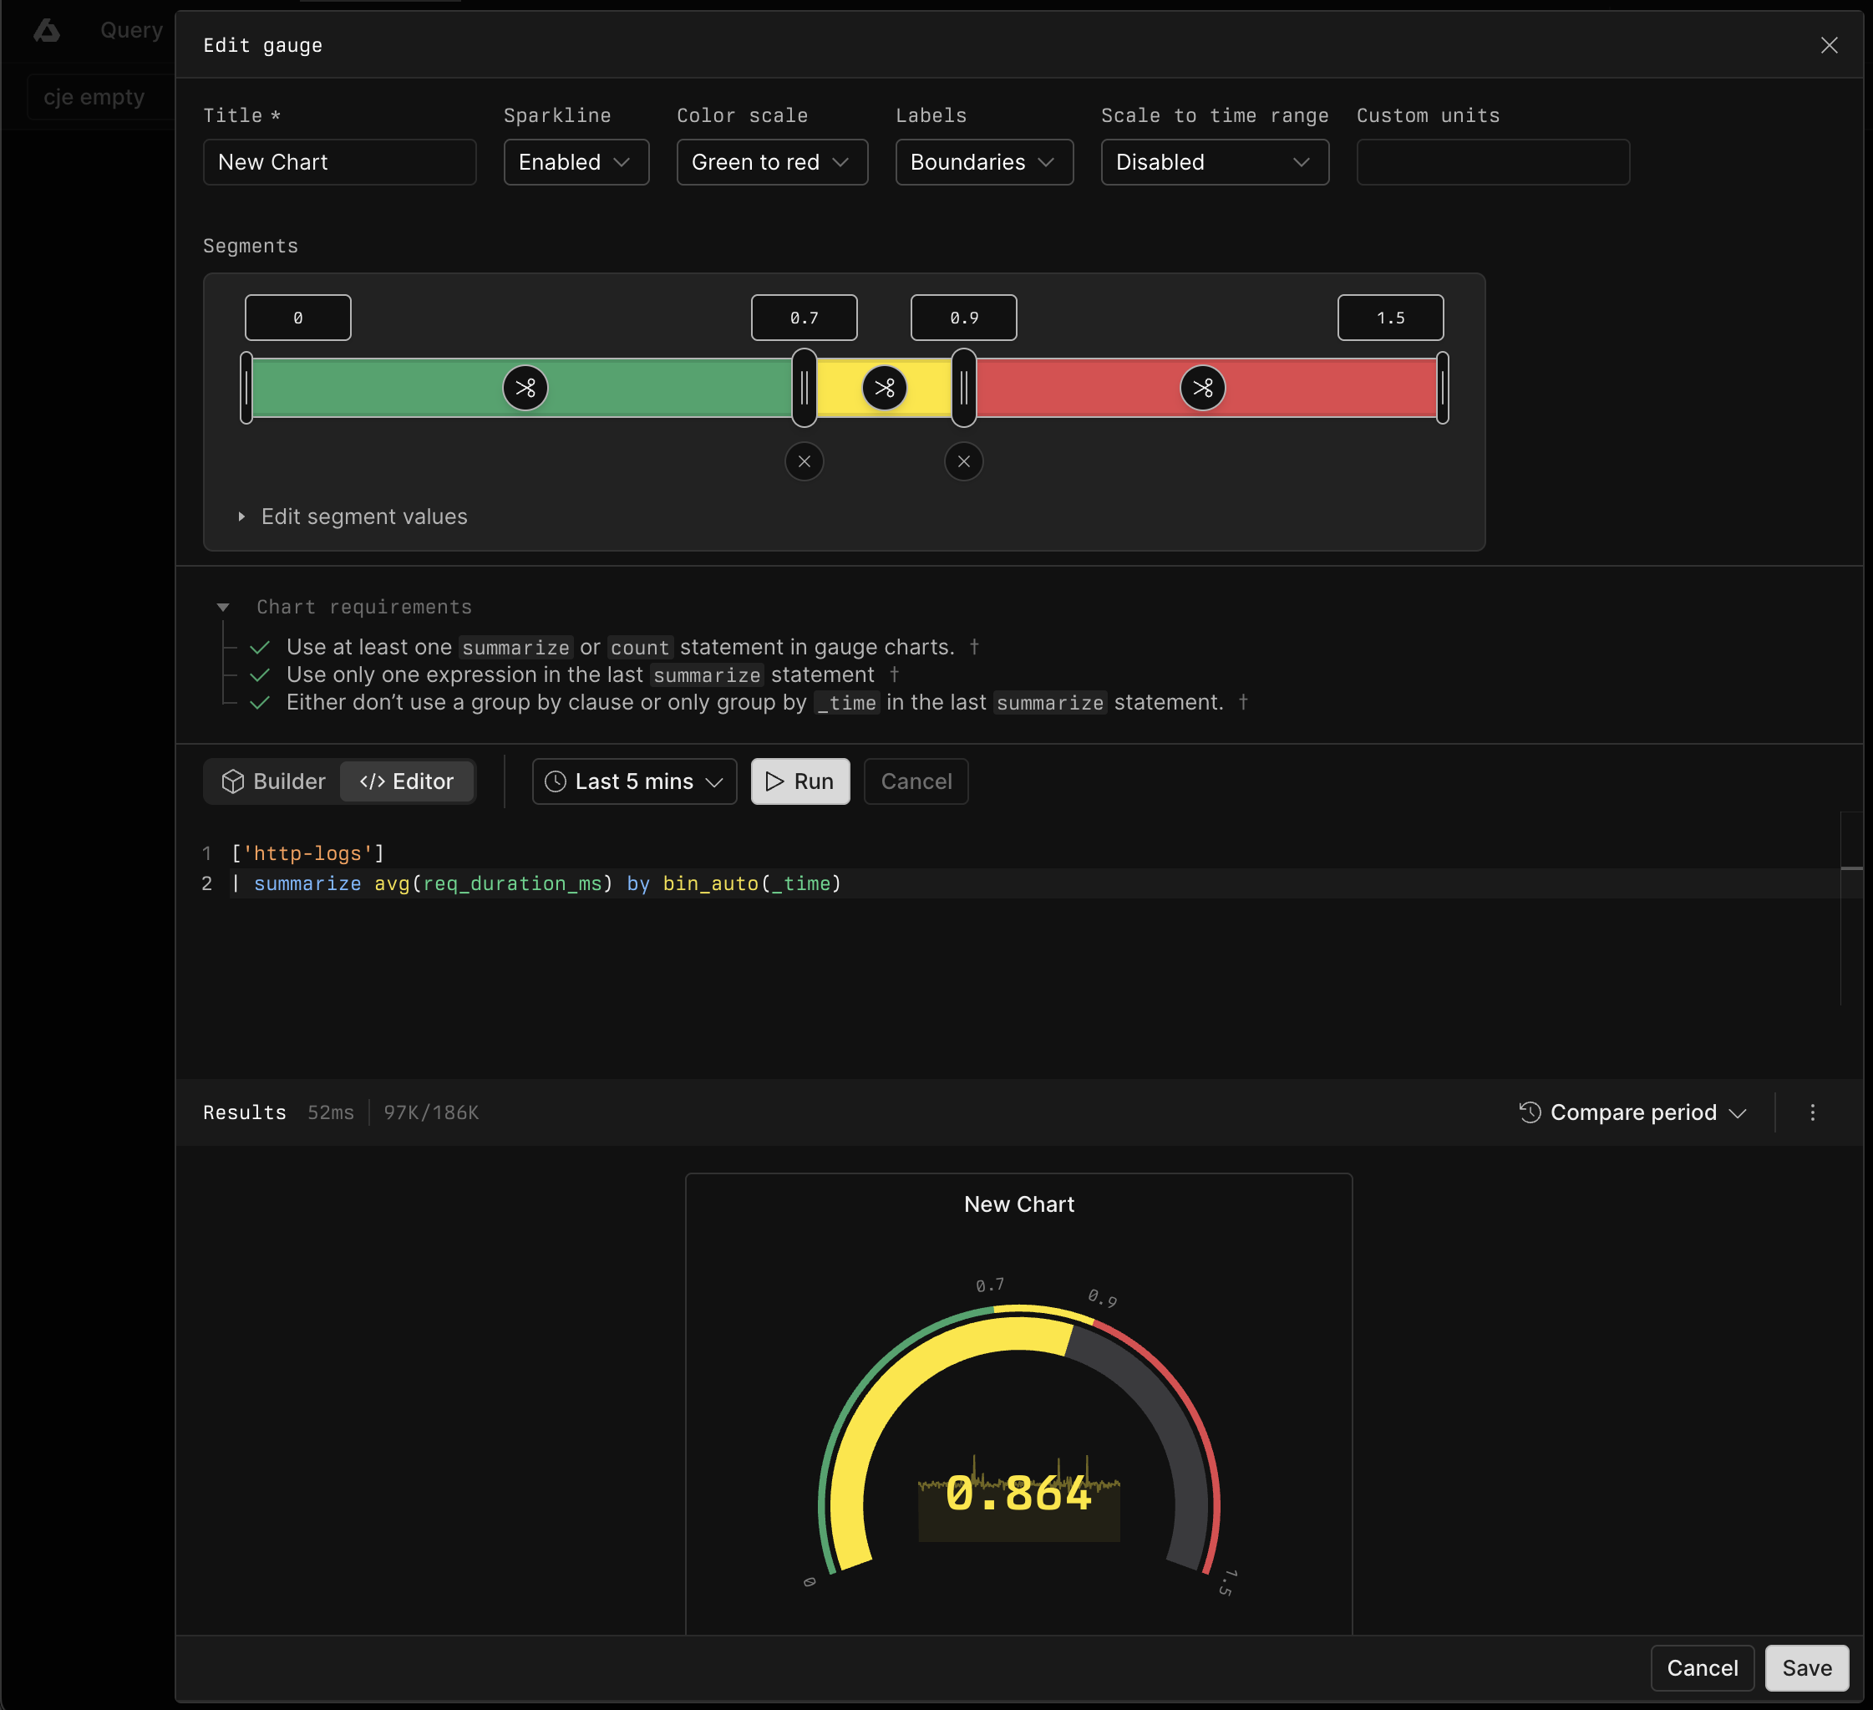Click the 97K/186K rows stat
The height and width of the screenshot is (1710, 1873).
tap(431, 1112)
